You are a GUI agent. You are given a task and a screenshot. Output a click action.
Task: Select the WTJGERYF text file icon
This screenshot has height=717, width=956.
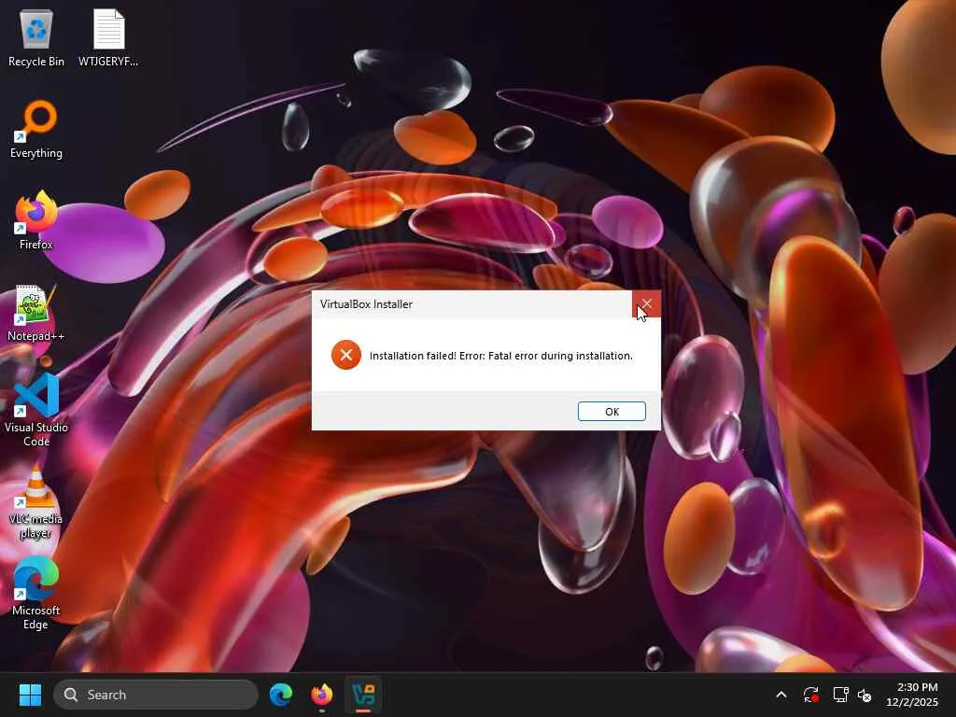(108, 38)
